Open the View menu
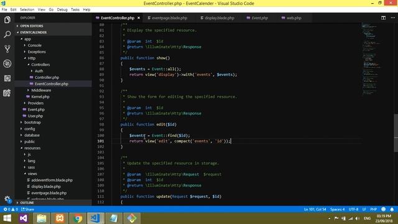Viewport: 398px width, 224px height. (42, 10)
